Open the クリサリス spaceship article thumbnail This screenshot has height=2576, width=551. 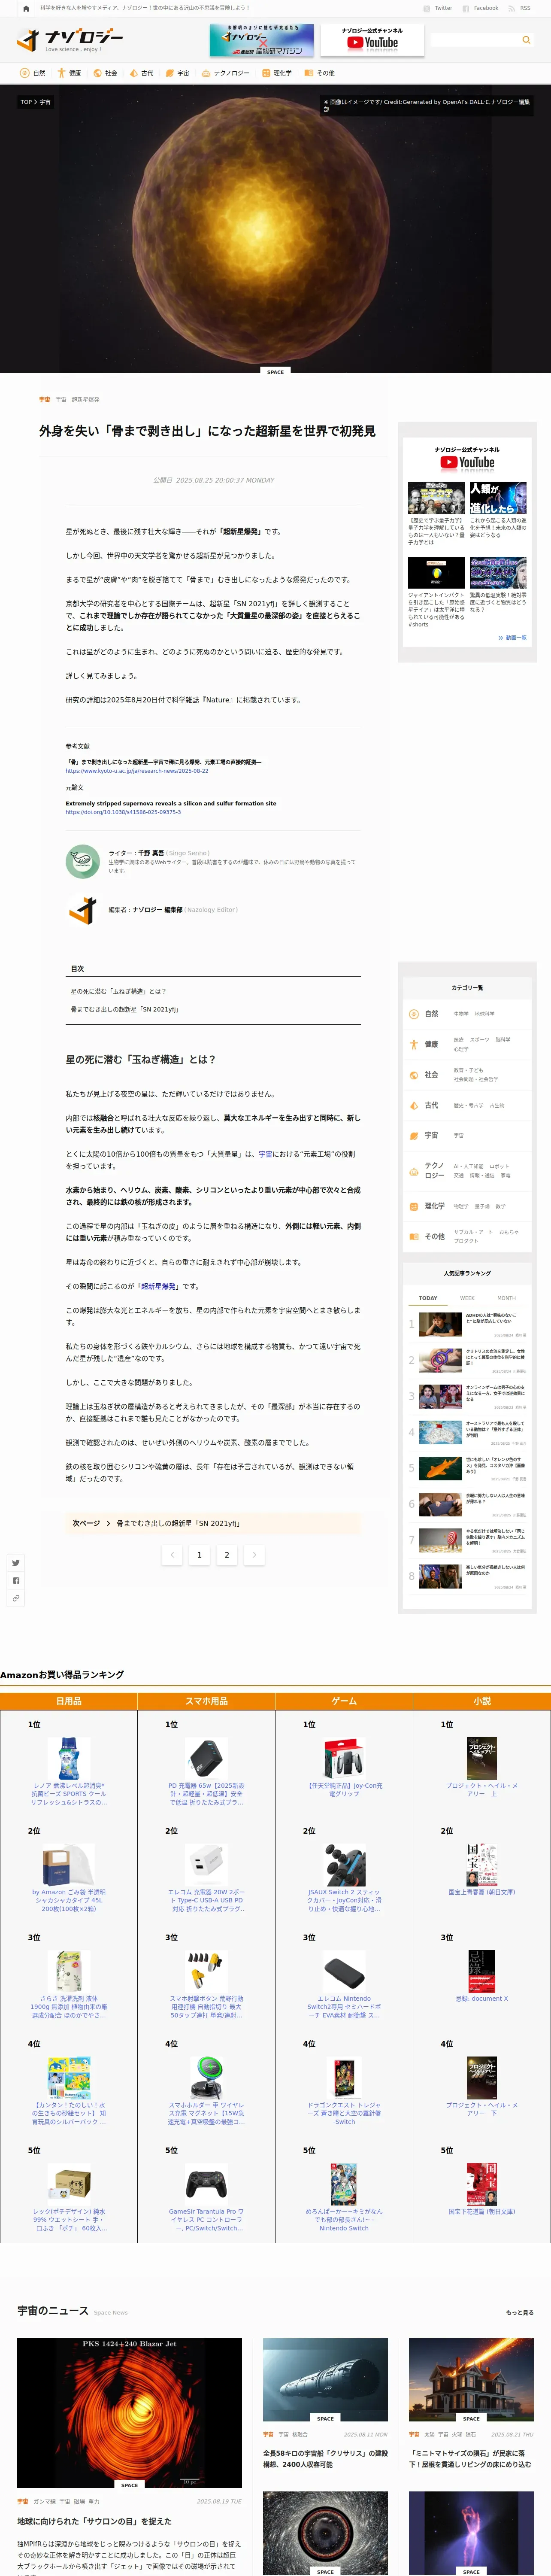(325, 2380)
